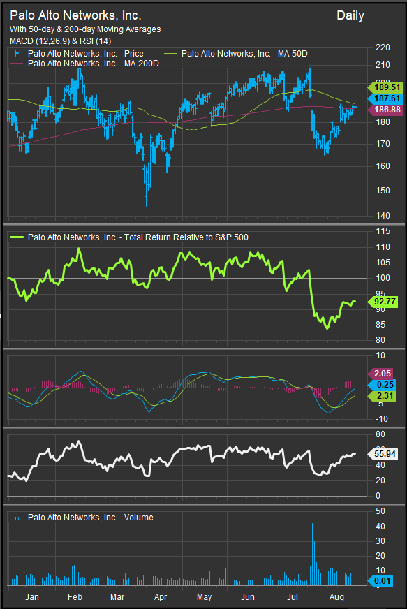The width and height of the screenshot is (407, 609).
Task: Click the Jun month axis label
Action: pyautogui.click(x=247, y=597)
